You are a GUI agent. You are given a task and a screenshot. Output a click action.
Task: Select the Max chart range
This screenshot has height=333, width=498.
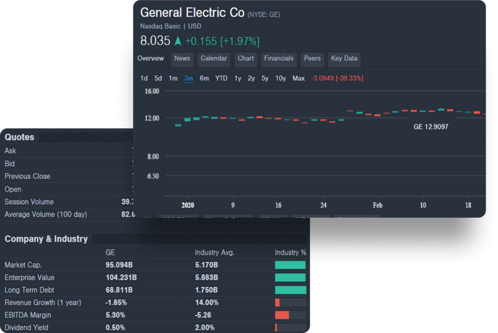[x=298, y=78]
